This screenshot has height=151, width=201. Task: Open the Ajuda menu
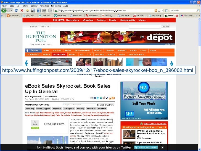tap(66, 6)
